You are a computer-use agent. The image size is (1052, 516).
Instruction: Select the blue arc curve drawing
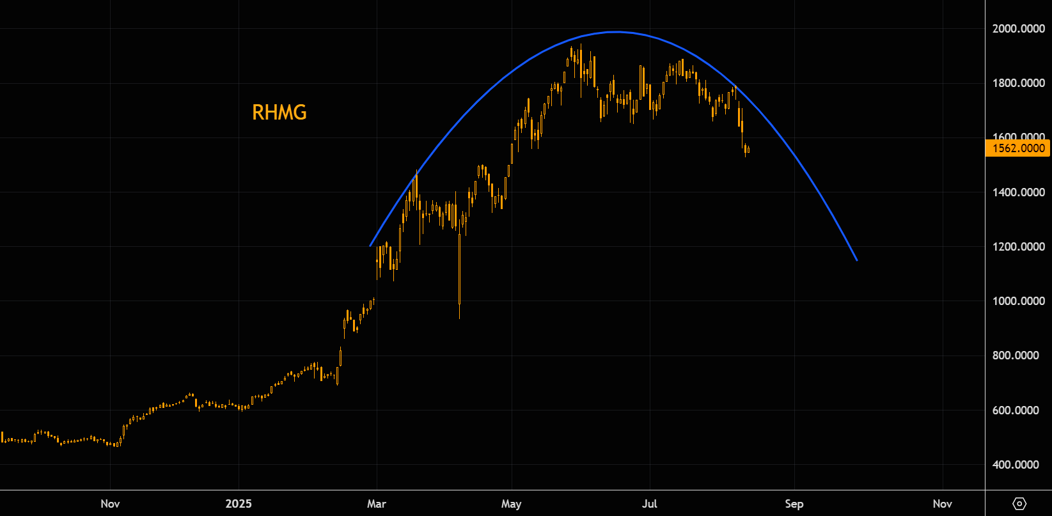[615, 32]
